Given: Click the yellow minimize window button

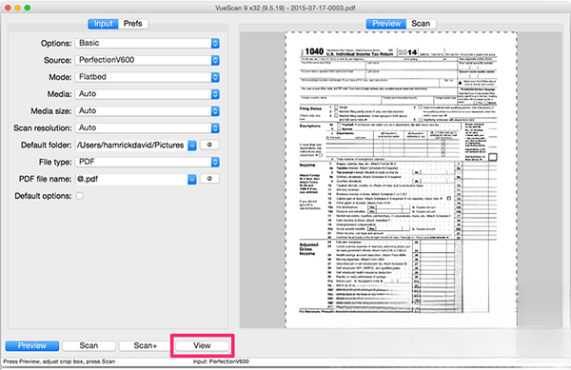Looking at the screenshot, I should (x=17, y=8).
